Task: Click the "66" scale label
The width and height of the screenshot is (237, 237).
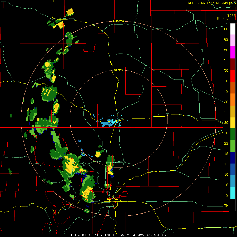Action: pos(226,29)
